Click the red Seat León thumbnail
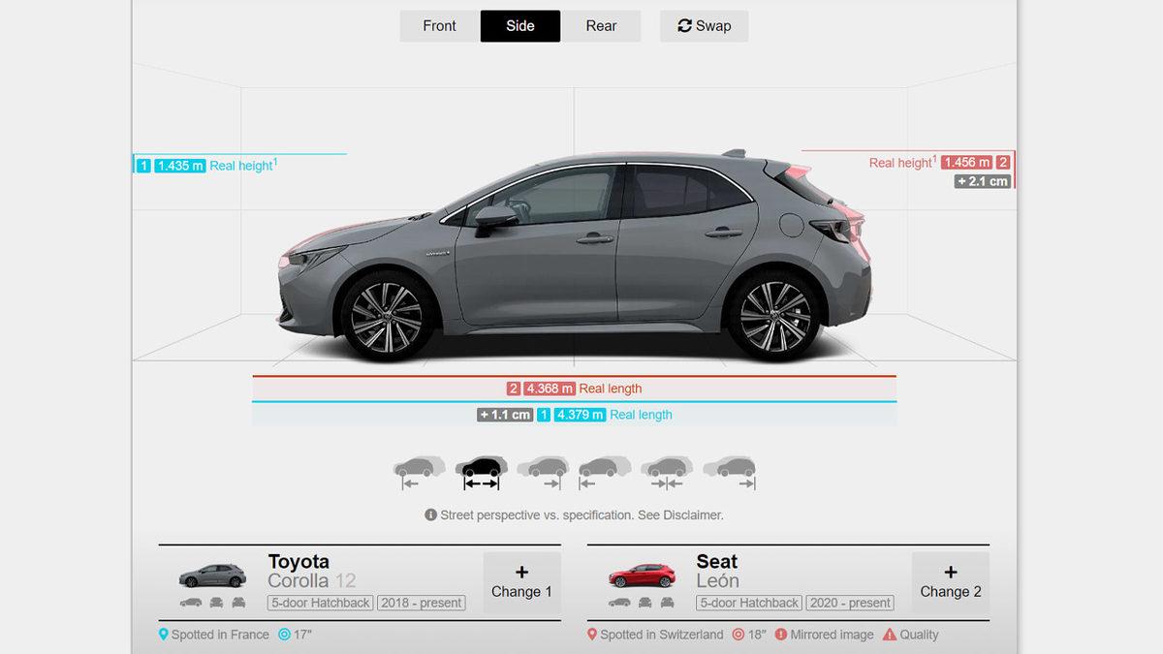The width and height of the screenshot is (1163, 654). pos(641,576)
